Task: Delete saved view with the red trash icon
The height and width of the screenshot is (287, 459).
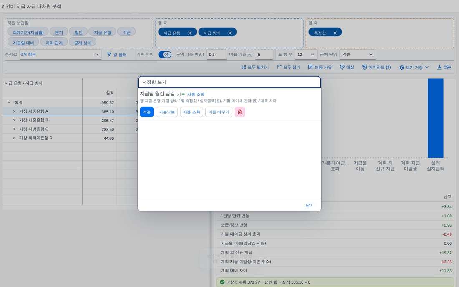Action: pyautogui.click(x=240, y=112)
